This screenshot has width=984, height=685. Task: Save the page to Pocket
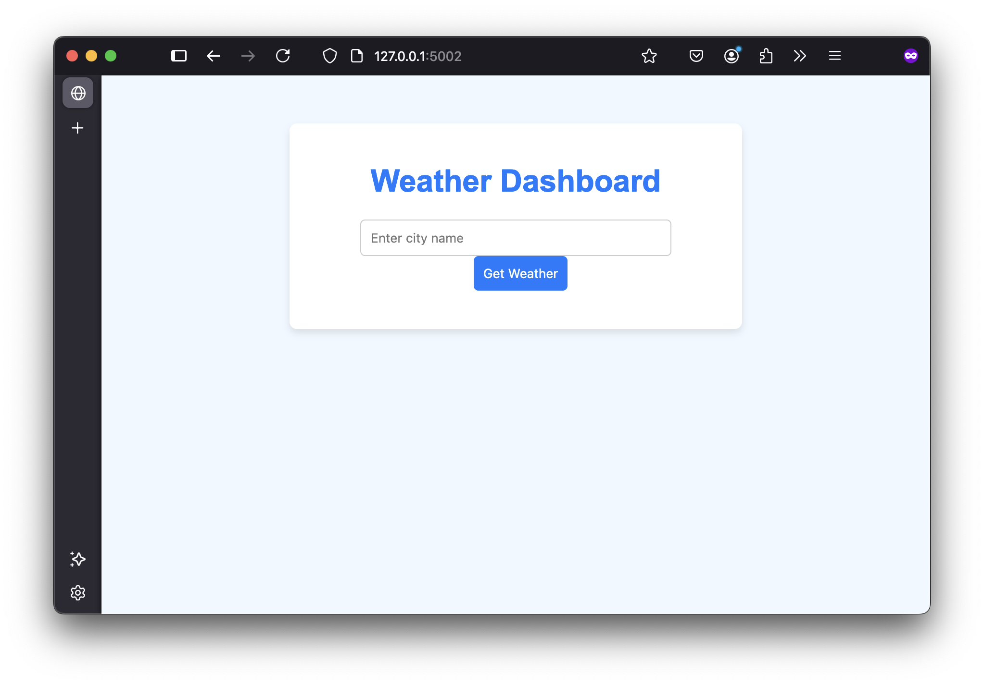click(x=695, y=56)
